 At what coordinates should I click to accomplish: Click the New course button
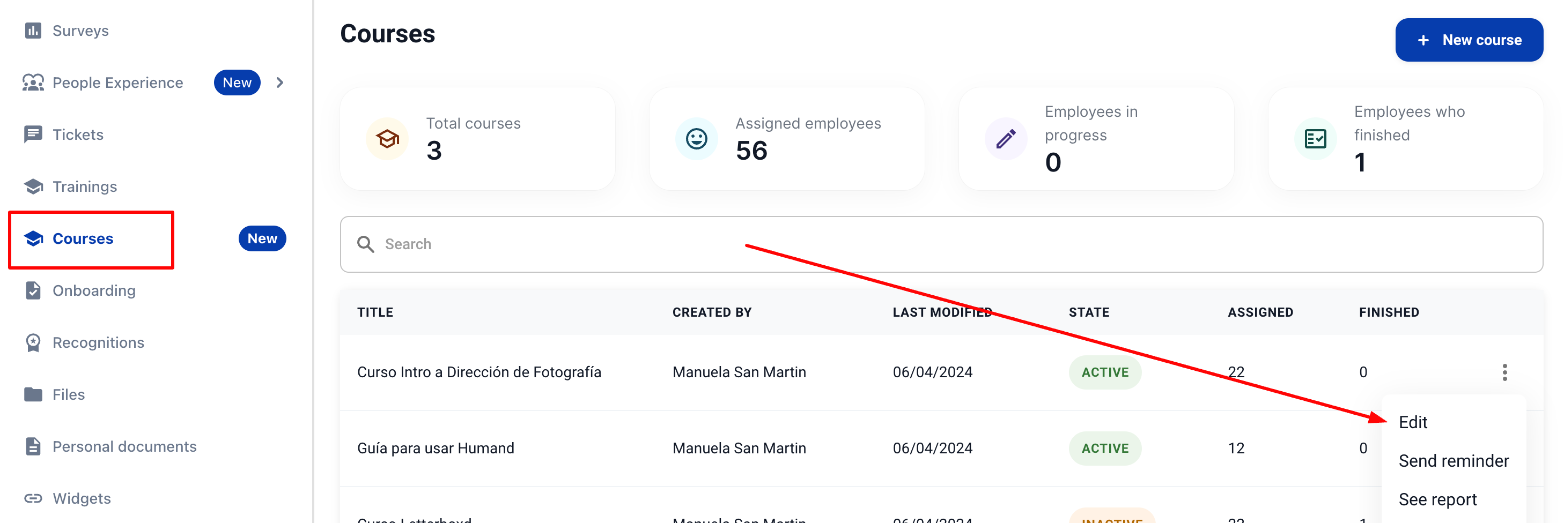pyautogui.click(x=1469, y=40)
